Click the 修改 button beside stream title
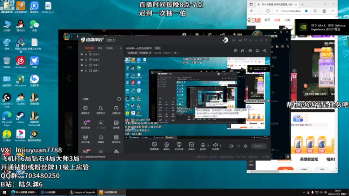Viewport: 349px width, 196px height. [157, 48]
